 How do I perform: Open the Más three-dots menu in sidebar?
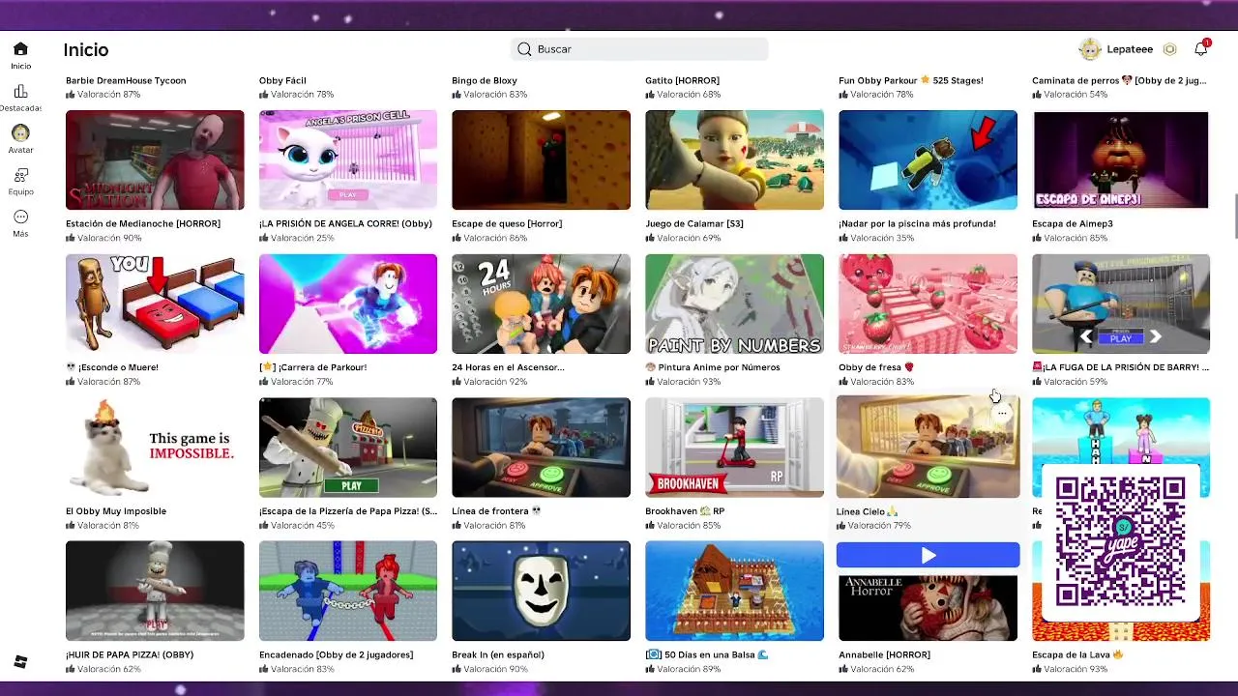(x=20, y=217)
